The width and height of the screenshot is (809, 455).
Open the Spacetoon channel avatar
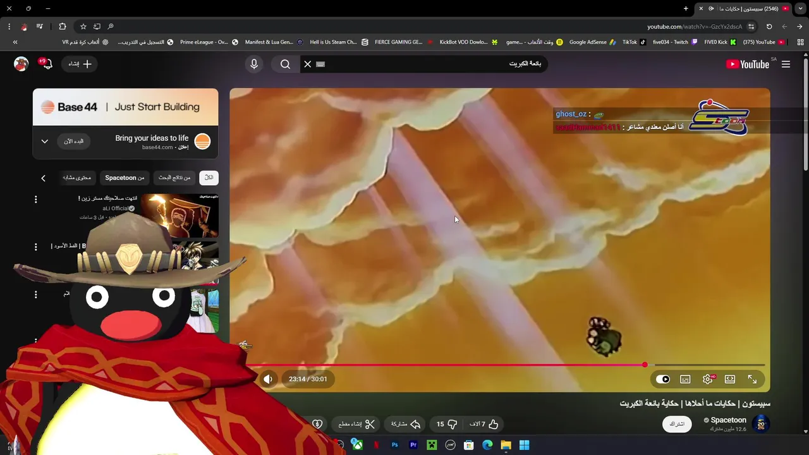[x=761, y=424]
